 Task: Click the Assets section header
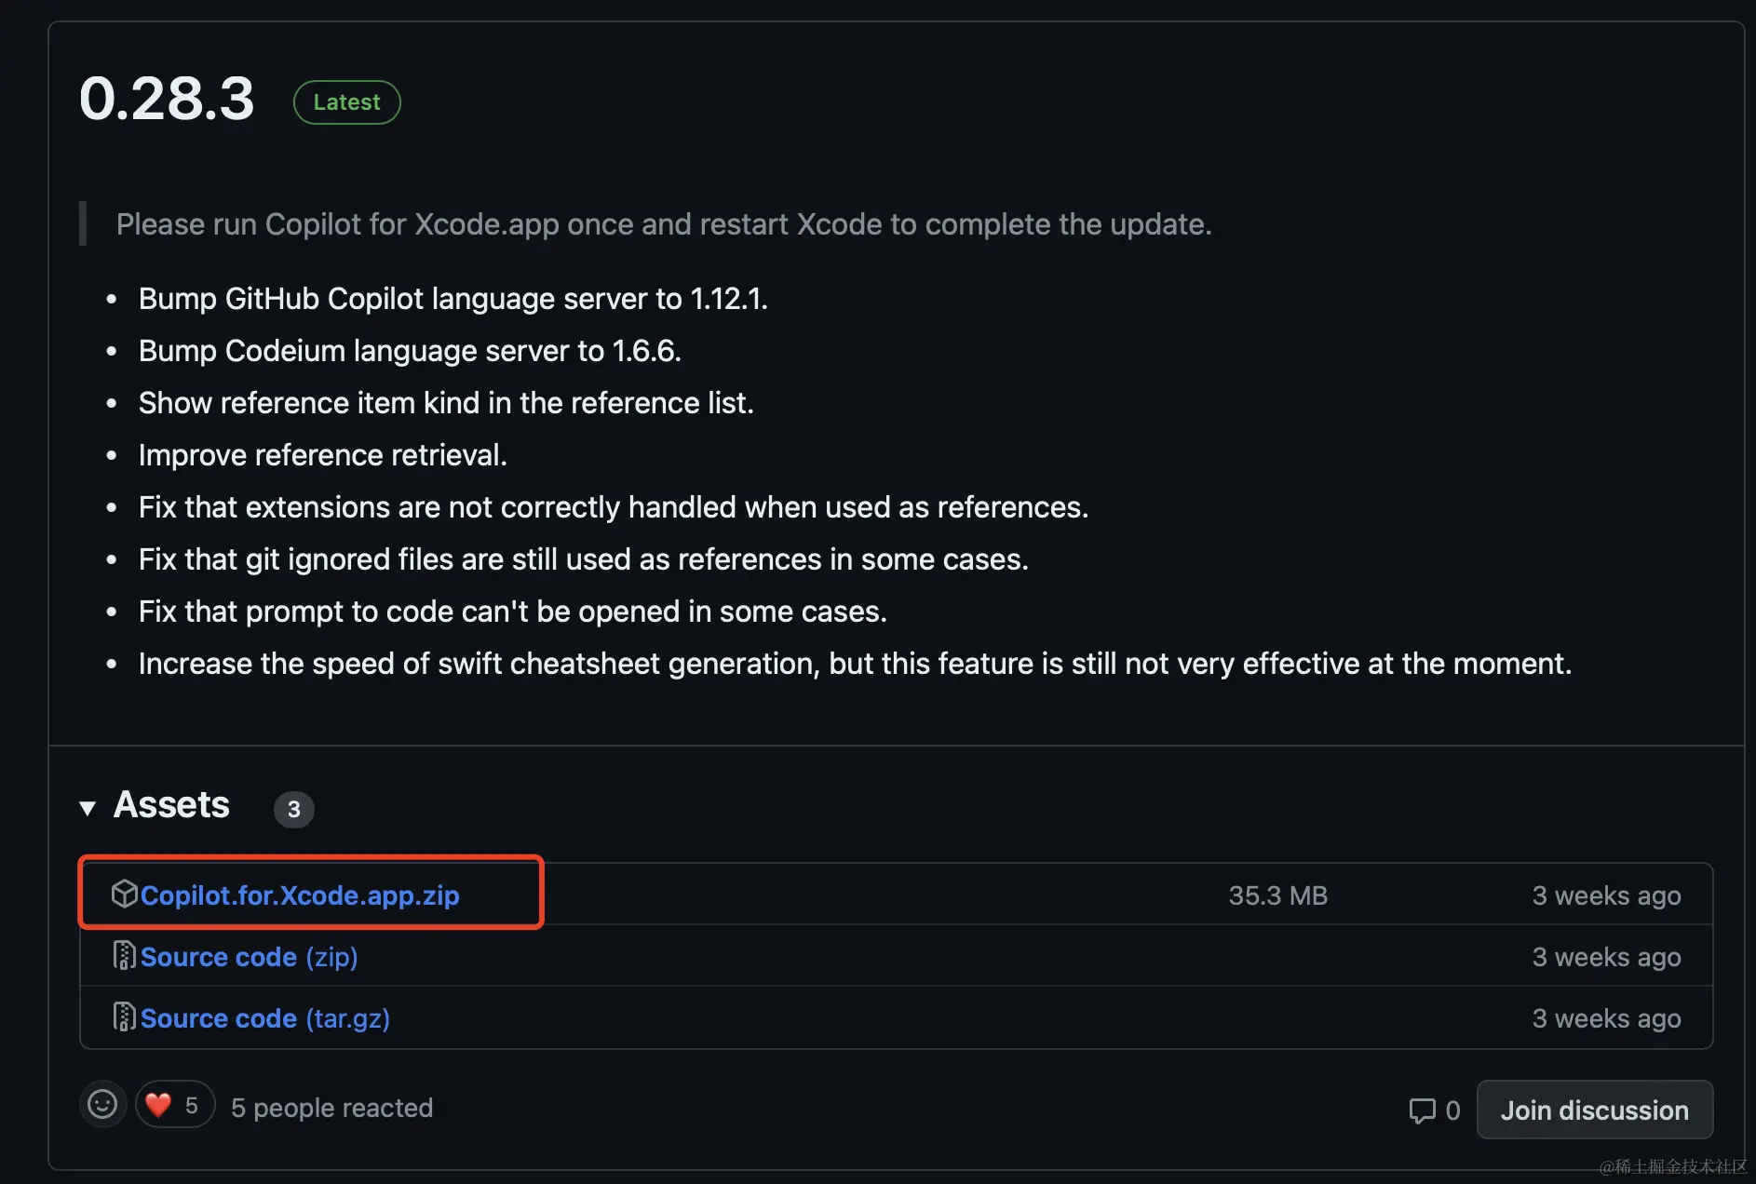(x=171, y=804)
